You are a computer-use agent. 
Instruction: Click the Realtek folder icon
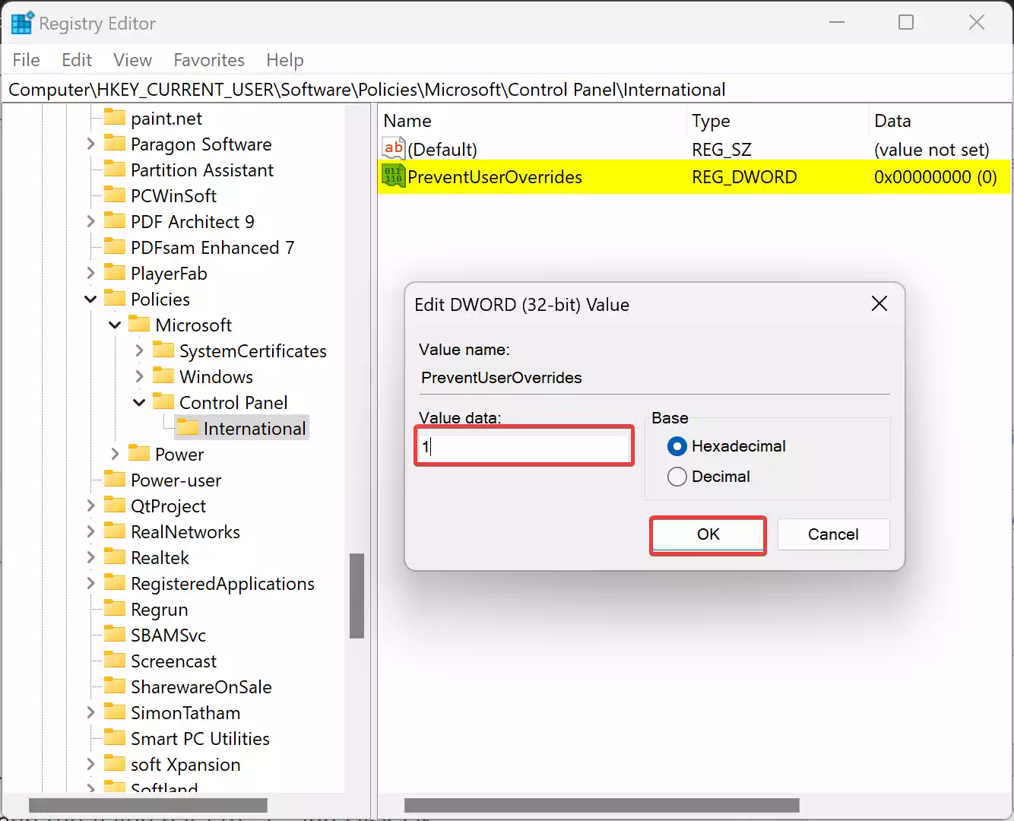point(115,557)
